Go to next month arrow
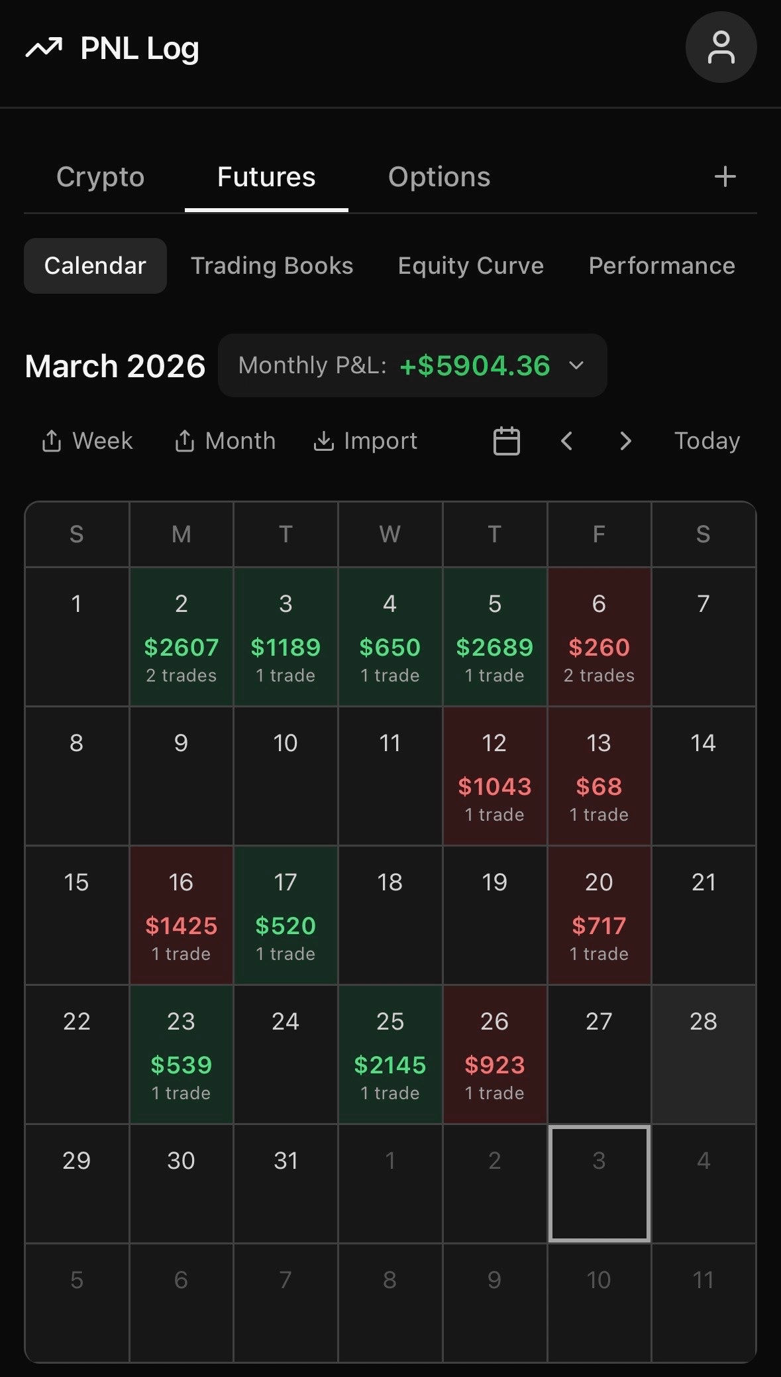The width and height of the screenshot is (781, 1377). pyautogui.click(x=625, y=441)
